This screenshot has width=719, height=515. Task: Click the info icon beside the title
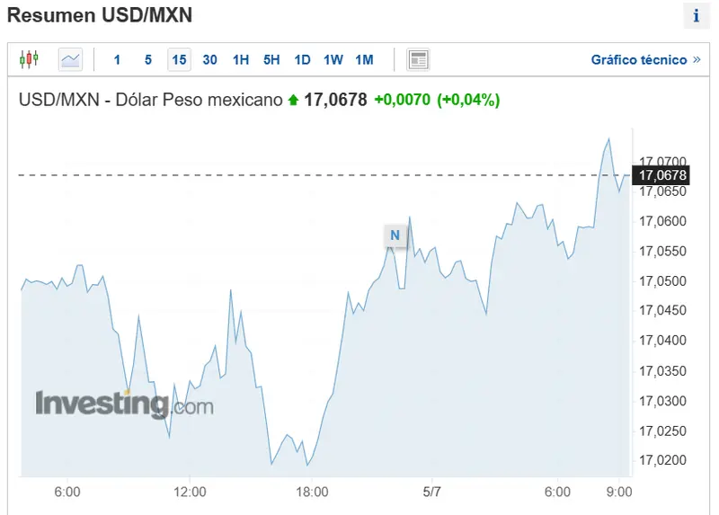pos(697,15)
